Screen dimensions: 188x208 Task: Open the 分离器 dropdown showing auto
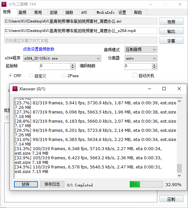(141, 58)
